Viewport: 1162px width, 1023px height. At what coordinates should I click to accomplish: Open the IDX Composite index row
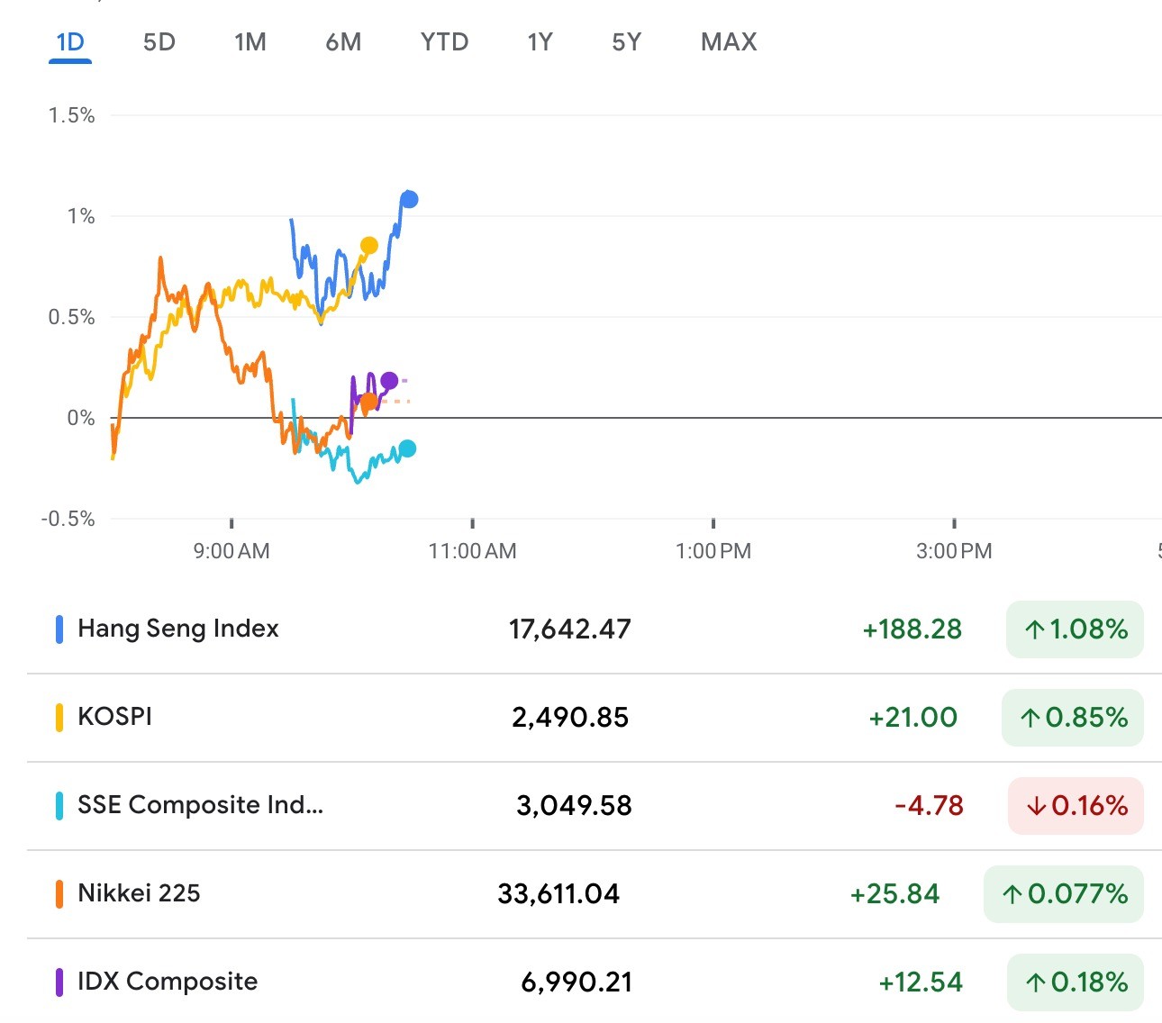click(x=595, y=982)
